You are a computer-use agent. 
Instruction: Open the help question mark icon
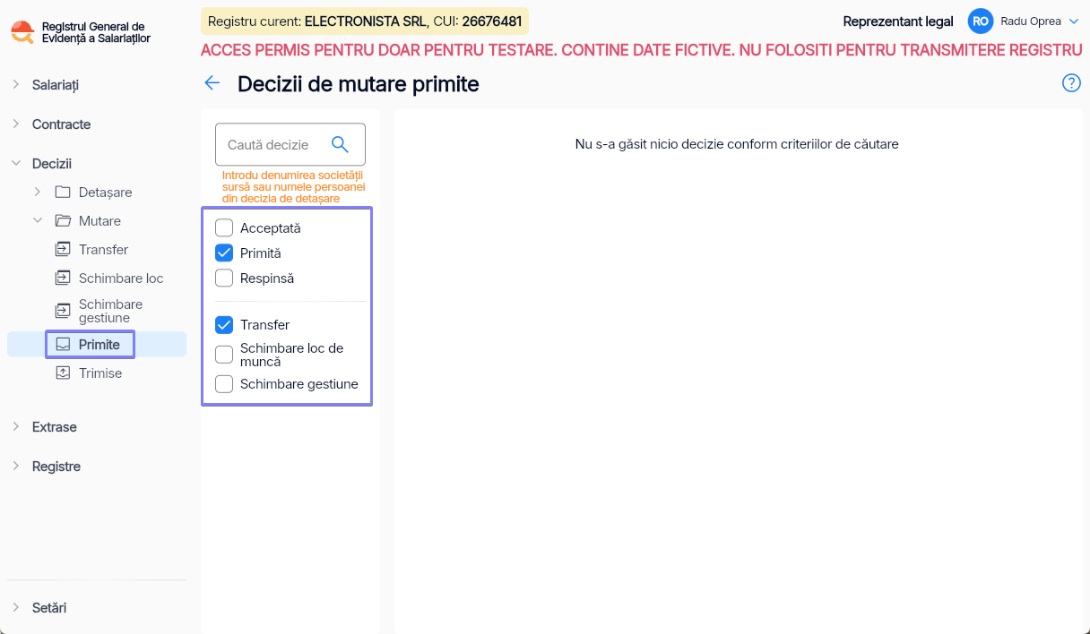tap(1071, 83)
